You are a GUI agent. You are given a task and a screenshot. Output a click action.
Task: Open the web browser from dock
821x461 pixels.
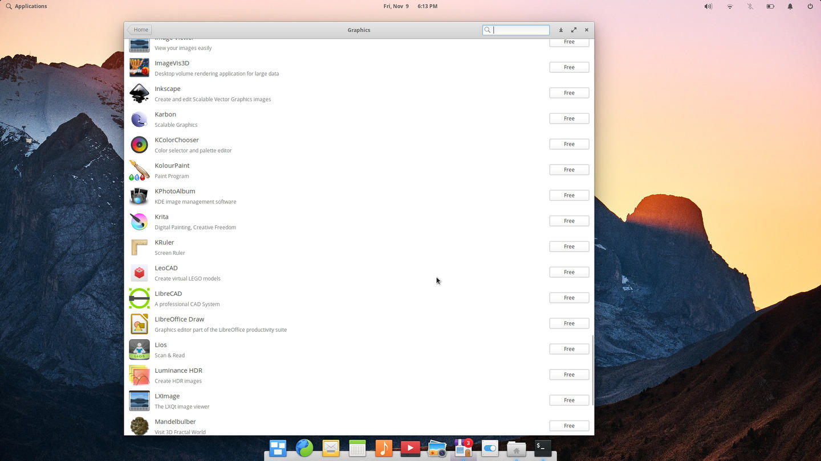coord(304,448)
